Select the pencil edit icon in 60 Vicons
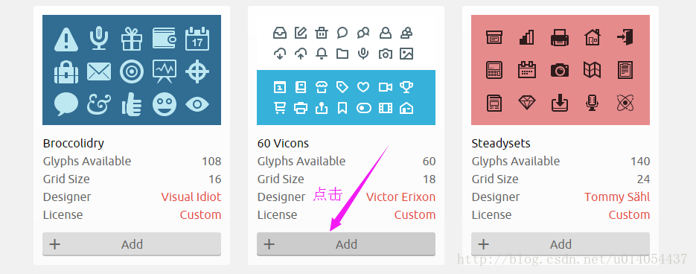Viewport: 696px width, 274px height. click(301, 33)
